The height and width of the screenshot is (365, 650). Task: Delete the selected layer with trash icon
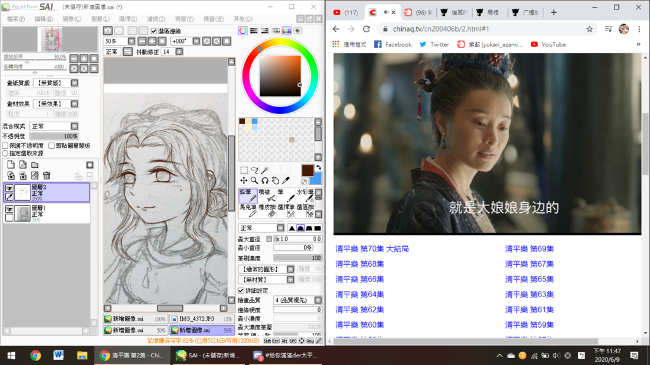tap(46, 176)
